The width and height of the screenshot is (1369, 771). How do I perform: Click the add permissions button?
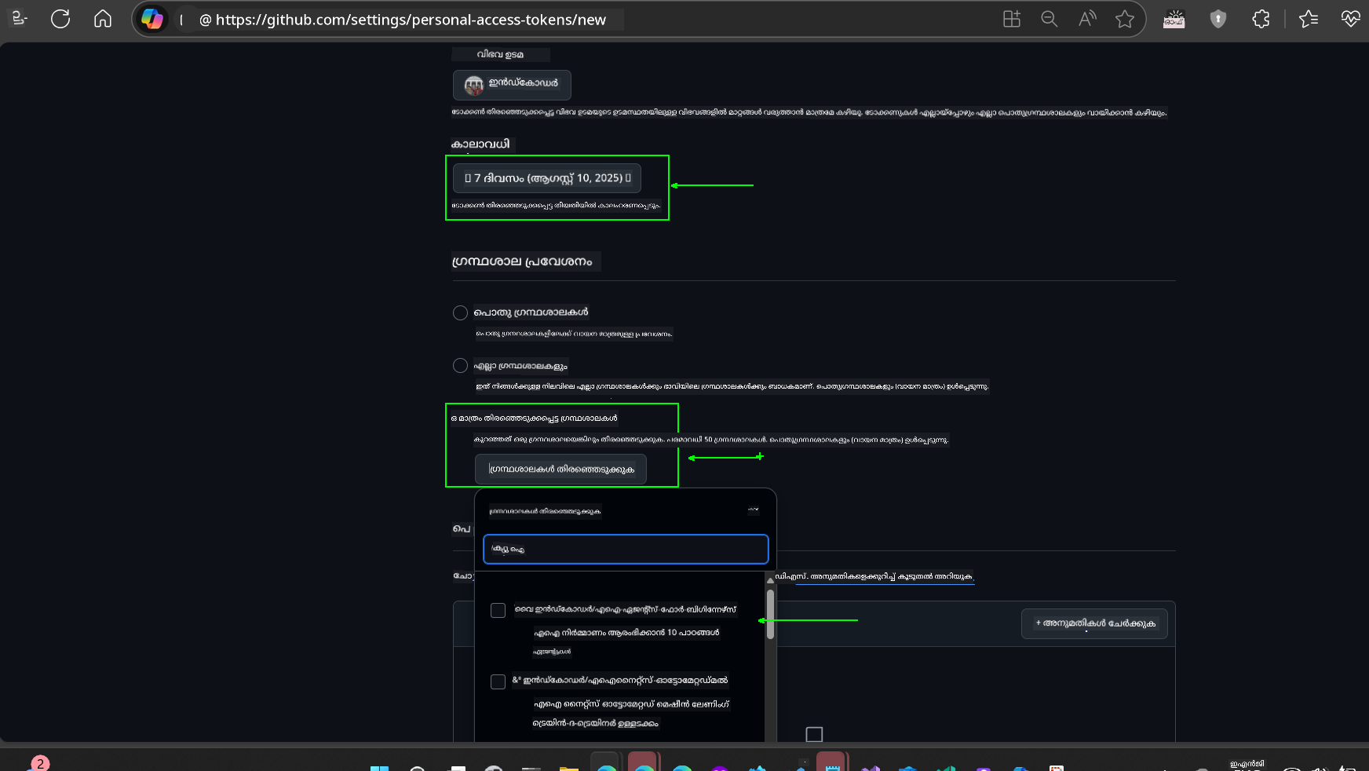1093,623
